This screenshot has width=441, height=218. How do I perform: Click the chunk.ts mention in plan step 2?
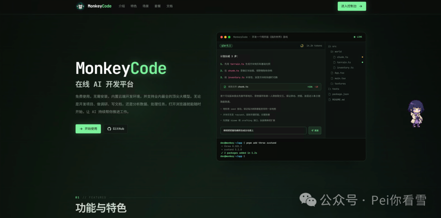234,71
